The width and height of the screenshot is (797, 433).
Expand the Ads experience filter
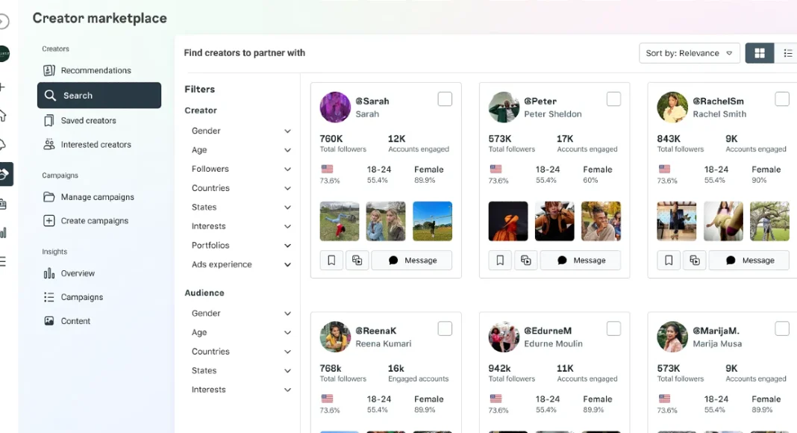click(x=241, y=264)
